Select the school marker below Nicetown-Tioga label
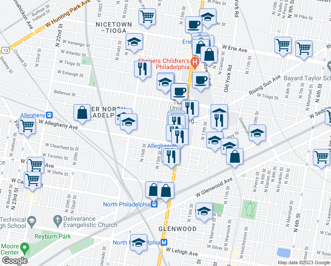 pyautogui.click(x=134, y=42)
